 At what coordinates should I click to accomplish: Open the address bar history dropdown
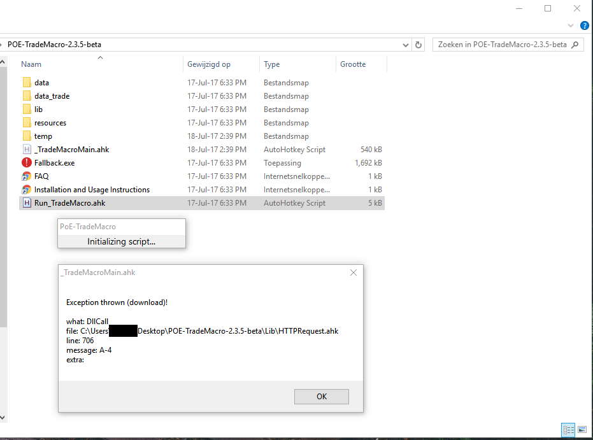tap(406, 45)
